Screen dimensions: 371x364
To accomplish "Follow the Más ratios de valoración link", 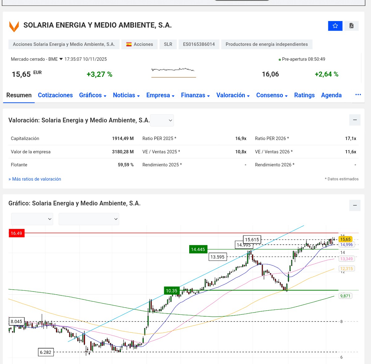I will (x=35, y=179).
